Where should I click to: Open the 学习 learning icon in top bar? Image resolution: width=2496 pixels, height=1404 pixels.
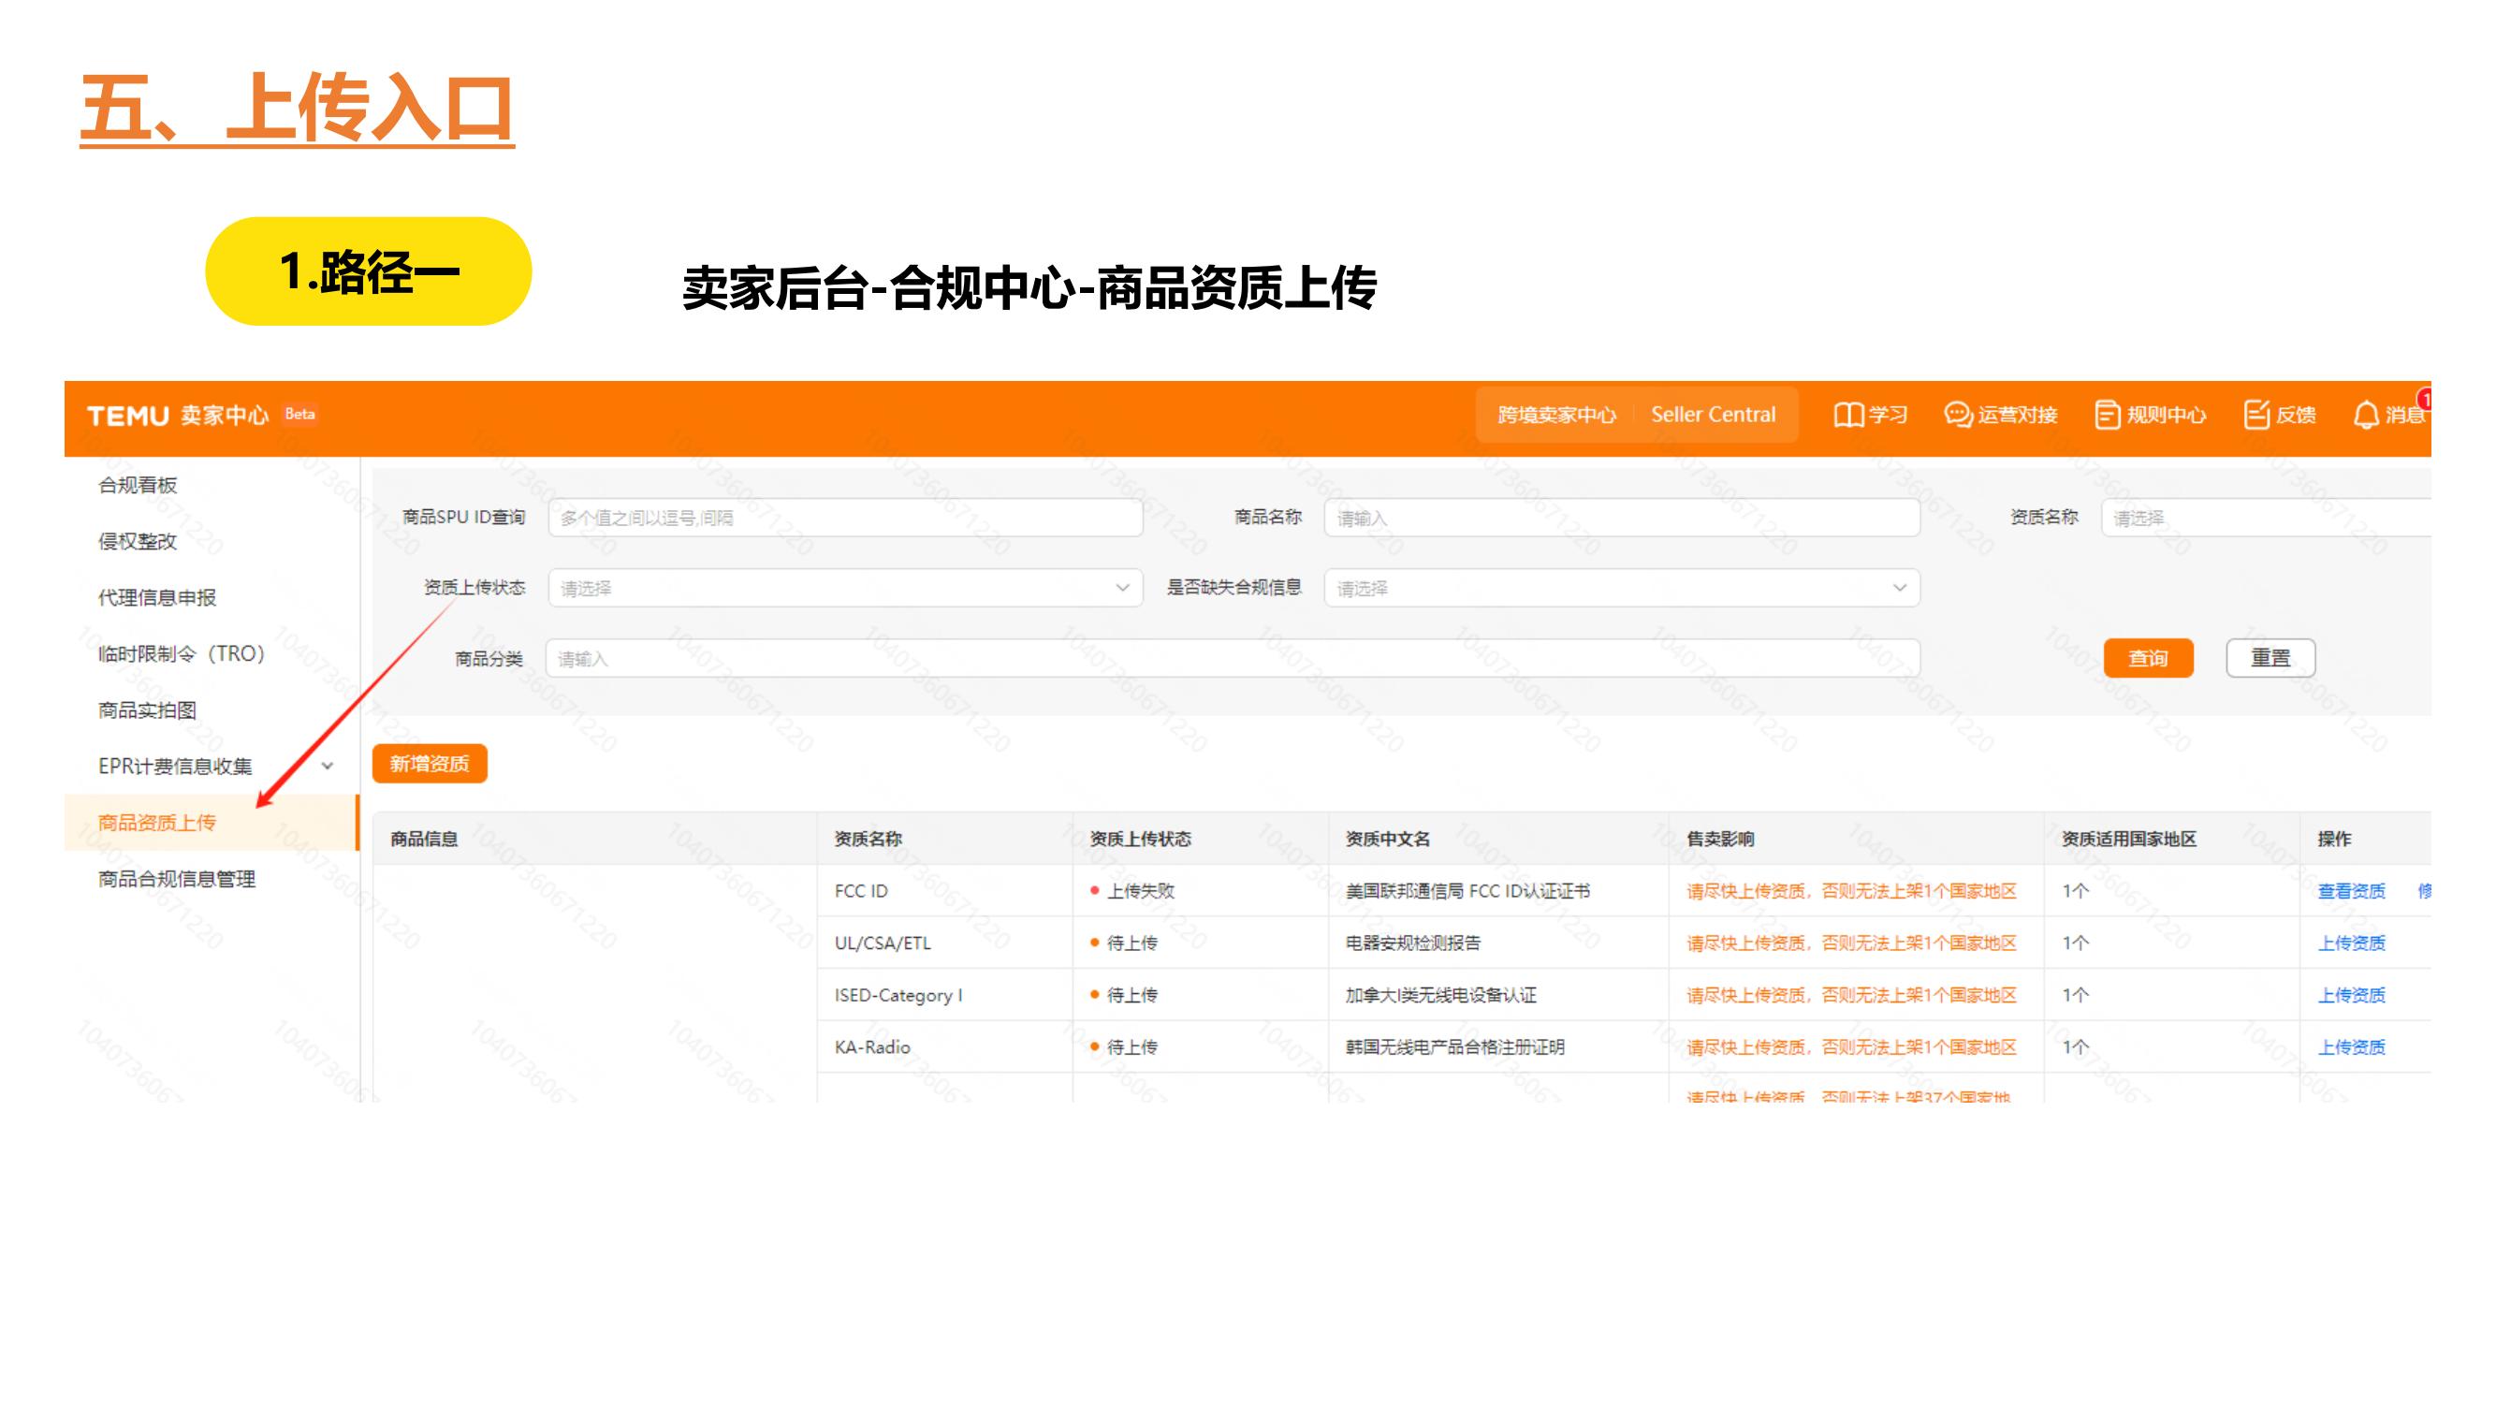coord(1869,415)
